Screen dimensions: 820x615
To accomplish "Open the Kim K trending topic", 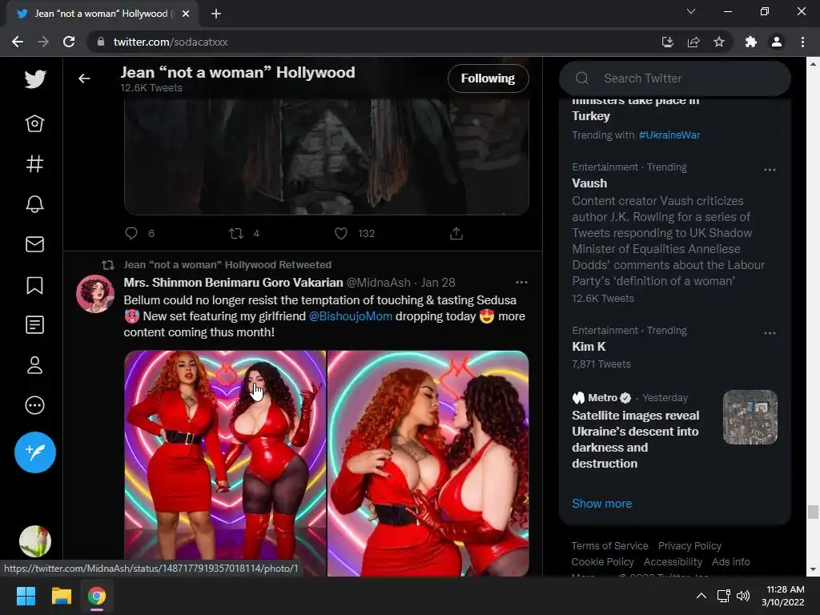I will pos(589,347).
